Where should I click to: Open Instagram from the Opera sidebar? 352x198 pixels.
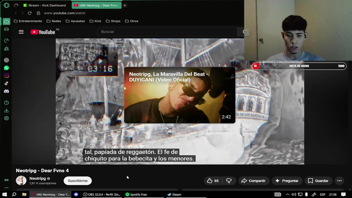6,76
